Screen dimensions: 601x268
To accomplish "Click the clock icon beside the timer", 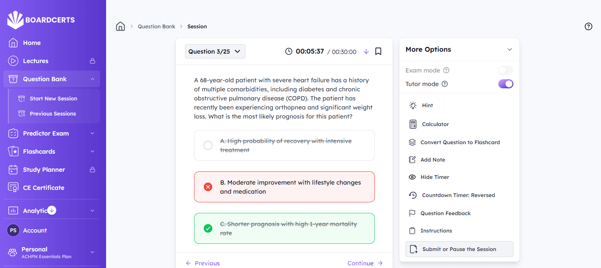I will [x=289, y=51].
